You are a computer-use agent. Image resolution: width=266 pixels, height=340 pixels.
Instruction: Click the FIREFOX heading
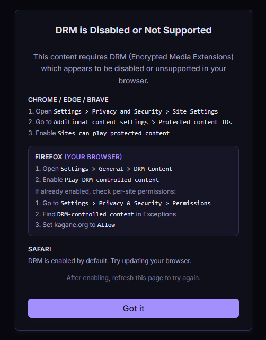pos(49,157)
